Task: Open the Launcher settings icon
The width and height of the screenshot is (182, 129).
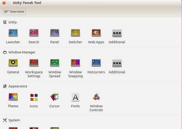Action: coord(13,33)
